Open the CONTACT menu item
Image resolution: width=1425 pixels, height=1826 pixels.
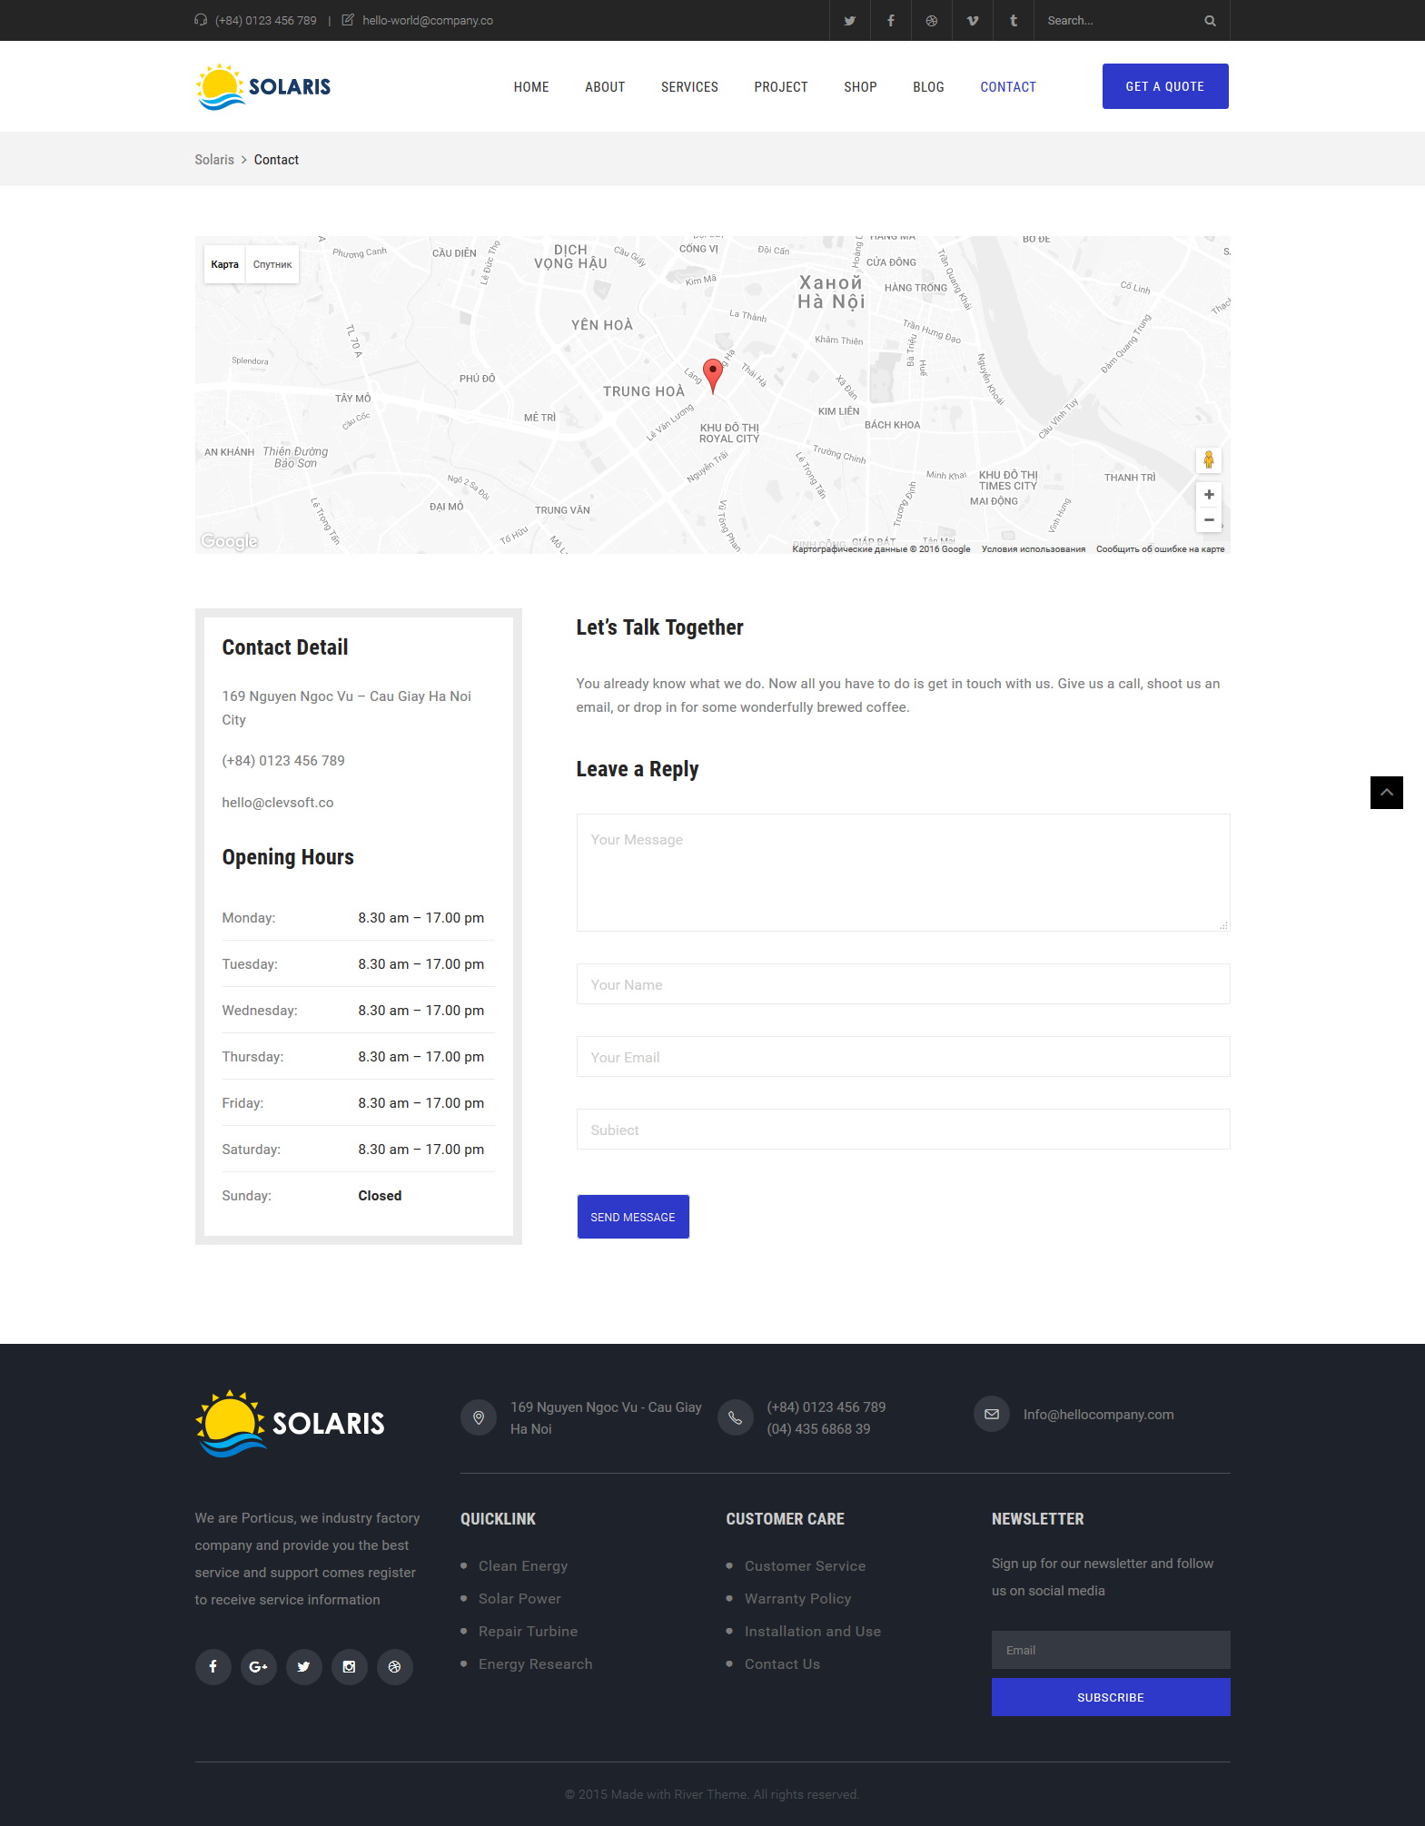1008,87
